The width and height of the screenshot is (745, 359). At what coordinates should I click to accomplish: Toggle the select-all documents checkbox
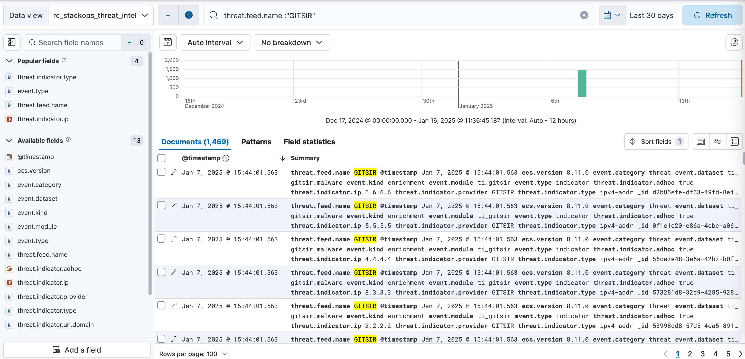[161, 158]
